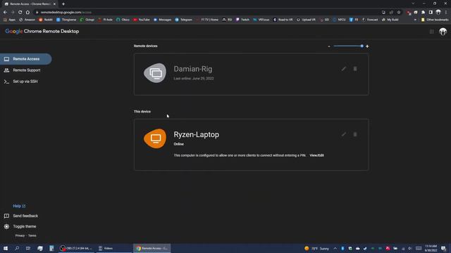Delete the Damian-Rig remote device

(355, 69)
